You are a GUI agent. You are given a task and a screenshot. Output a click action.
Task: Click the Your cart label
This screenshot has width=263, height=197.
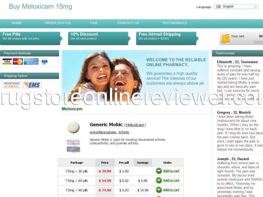[238, 36]
